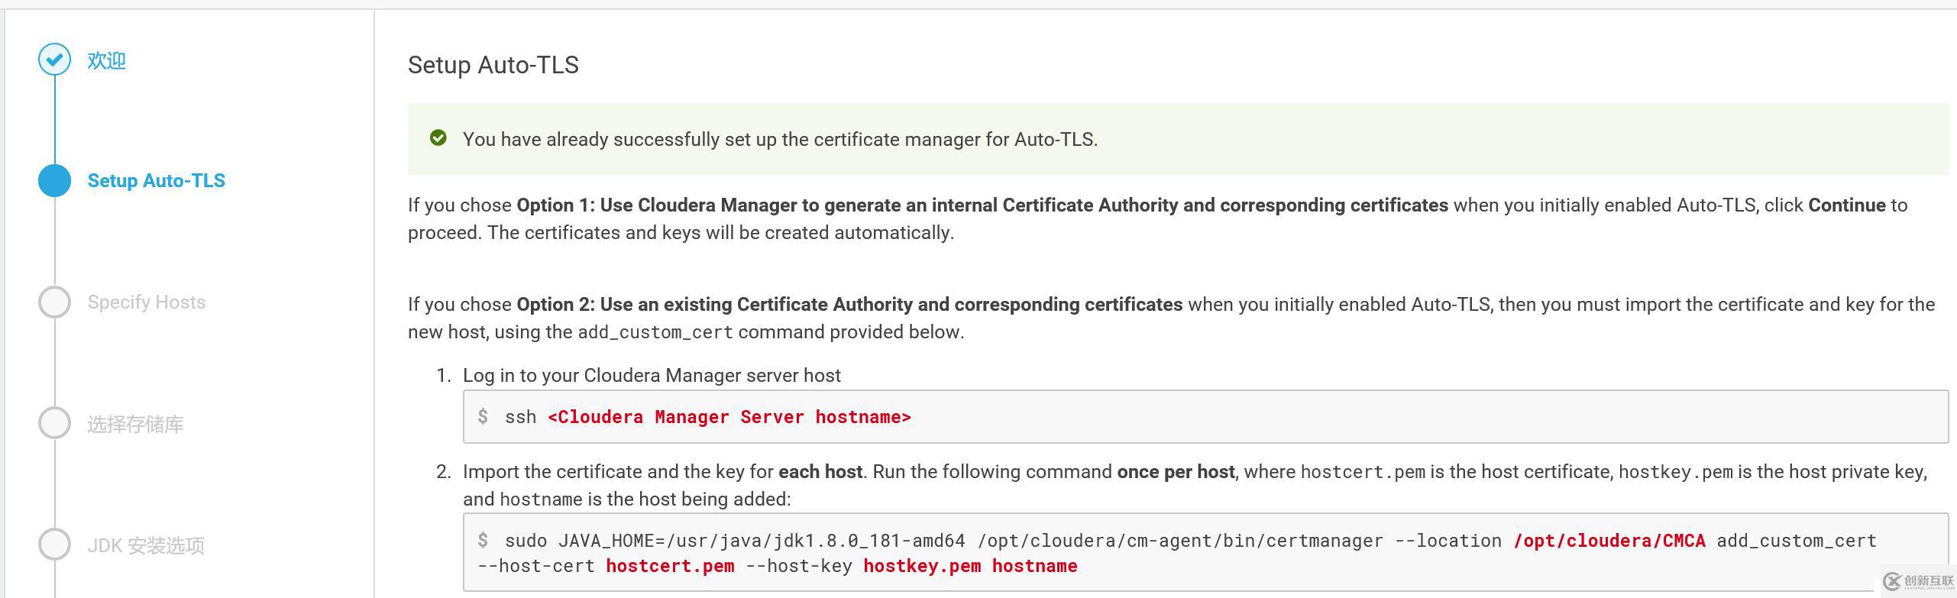Click the green success check icon in the alert

[x=438, y=138]
